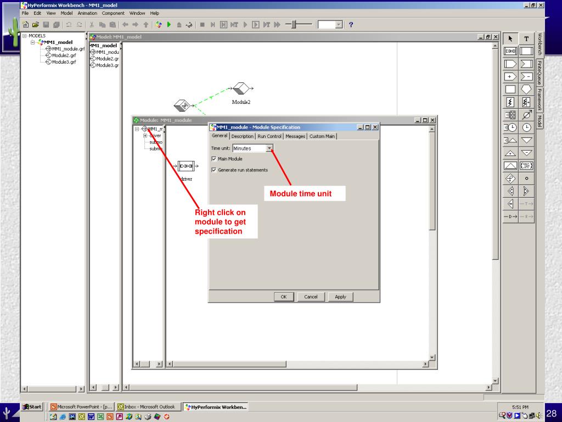The width and height of the screenshot is (562, 422).
Task: Switch to the FiniteQueue palette tab
Action: [x=539, y=73]
